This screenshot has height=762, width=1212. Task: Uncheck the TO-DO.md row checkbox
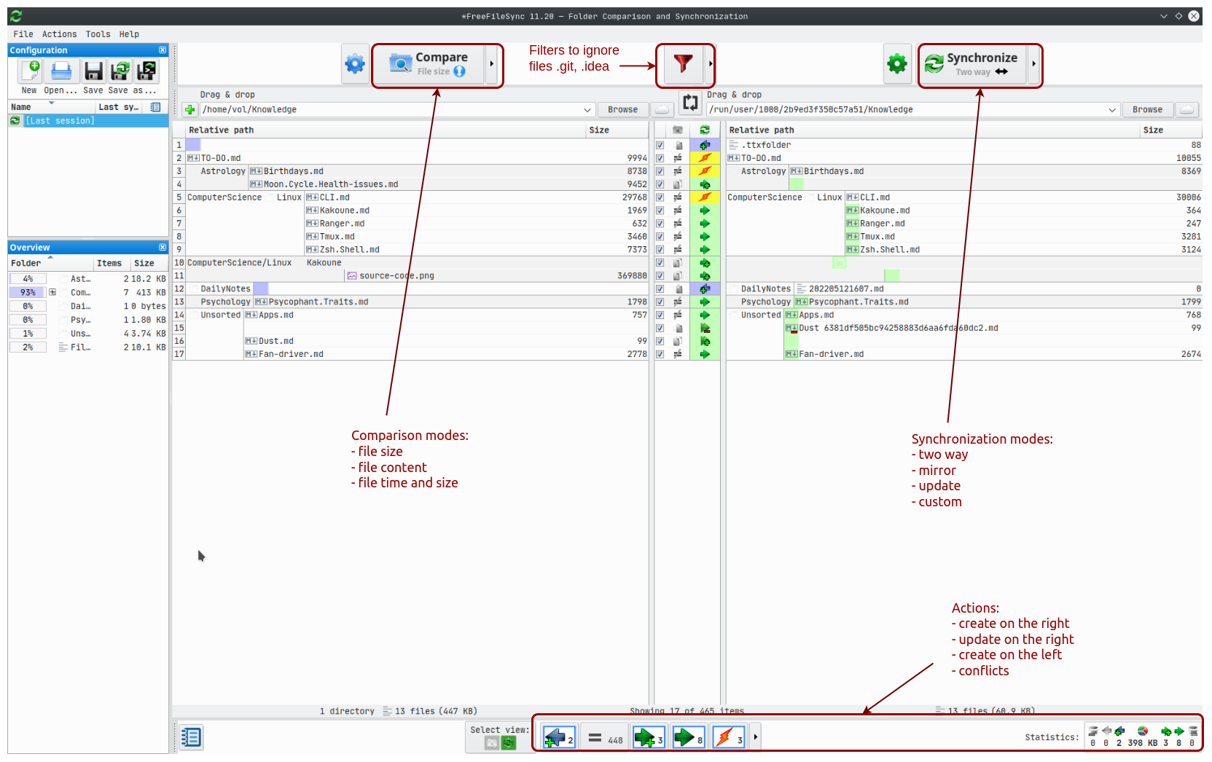[x=660, y=158]
